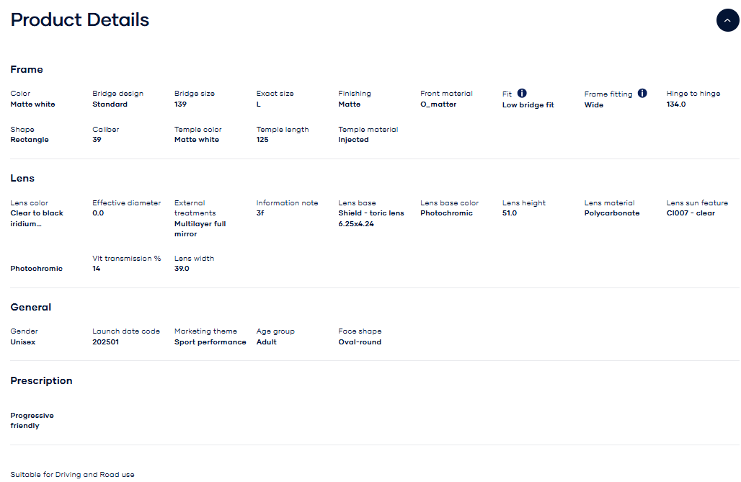Click the Frame fitting info icon
The height and width of the screenshot is (482, 741).
point(642,93)
